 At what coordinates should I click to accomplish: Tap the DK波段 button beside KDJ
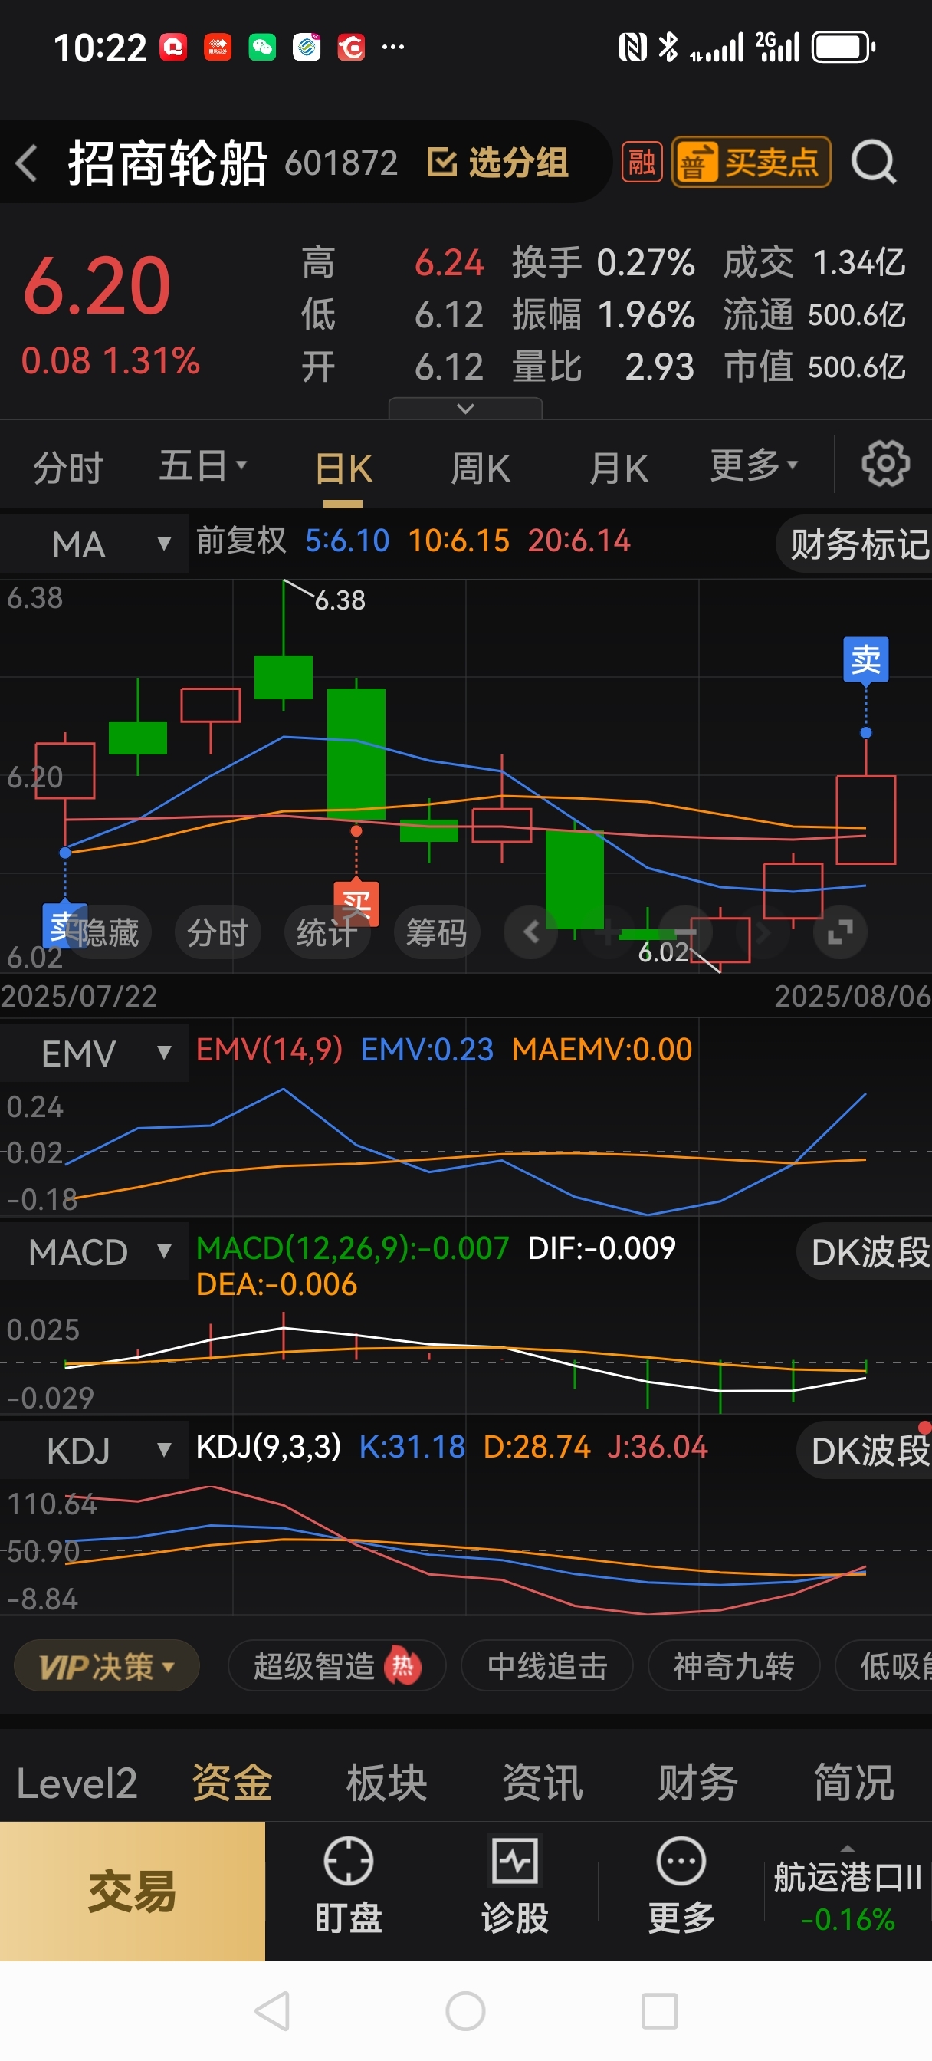click(865, 1451)
